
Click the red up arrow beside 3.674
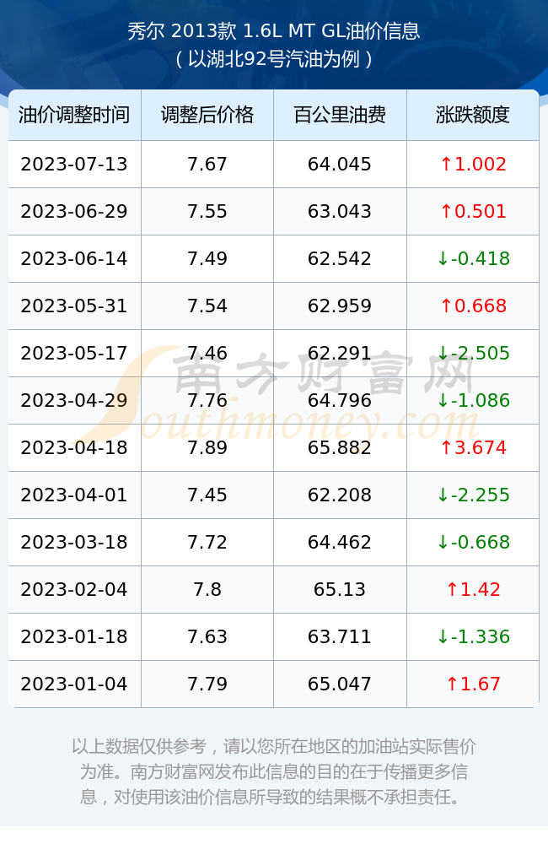446,448
